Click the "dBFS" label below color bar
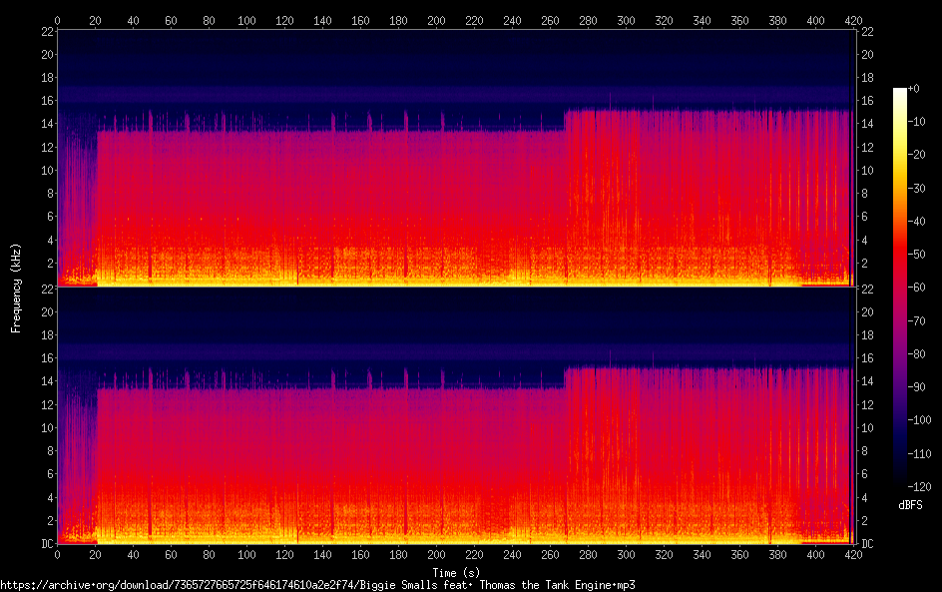The width and height of the screenshot is (942, 592). 910,505
